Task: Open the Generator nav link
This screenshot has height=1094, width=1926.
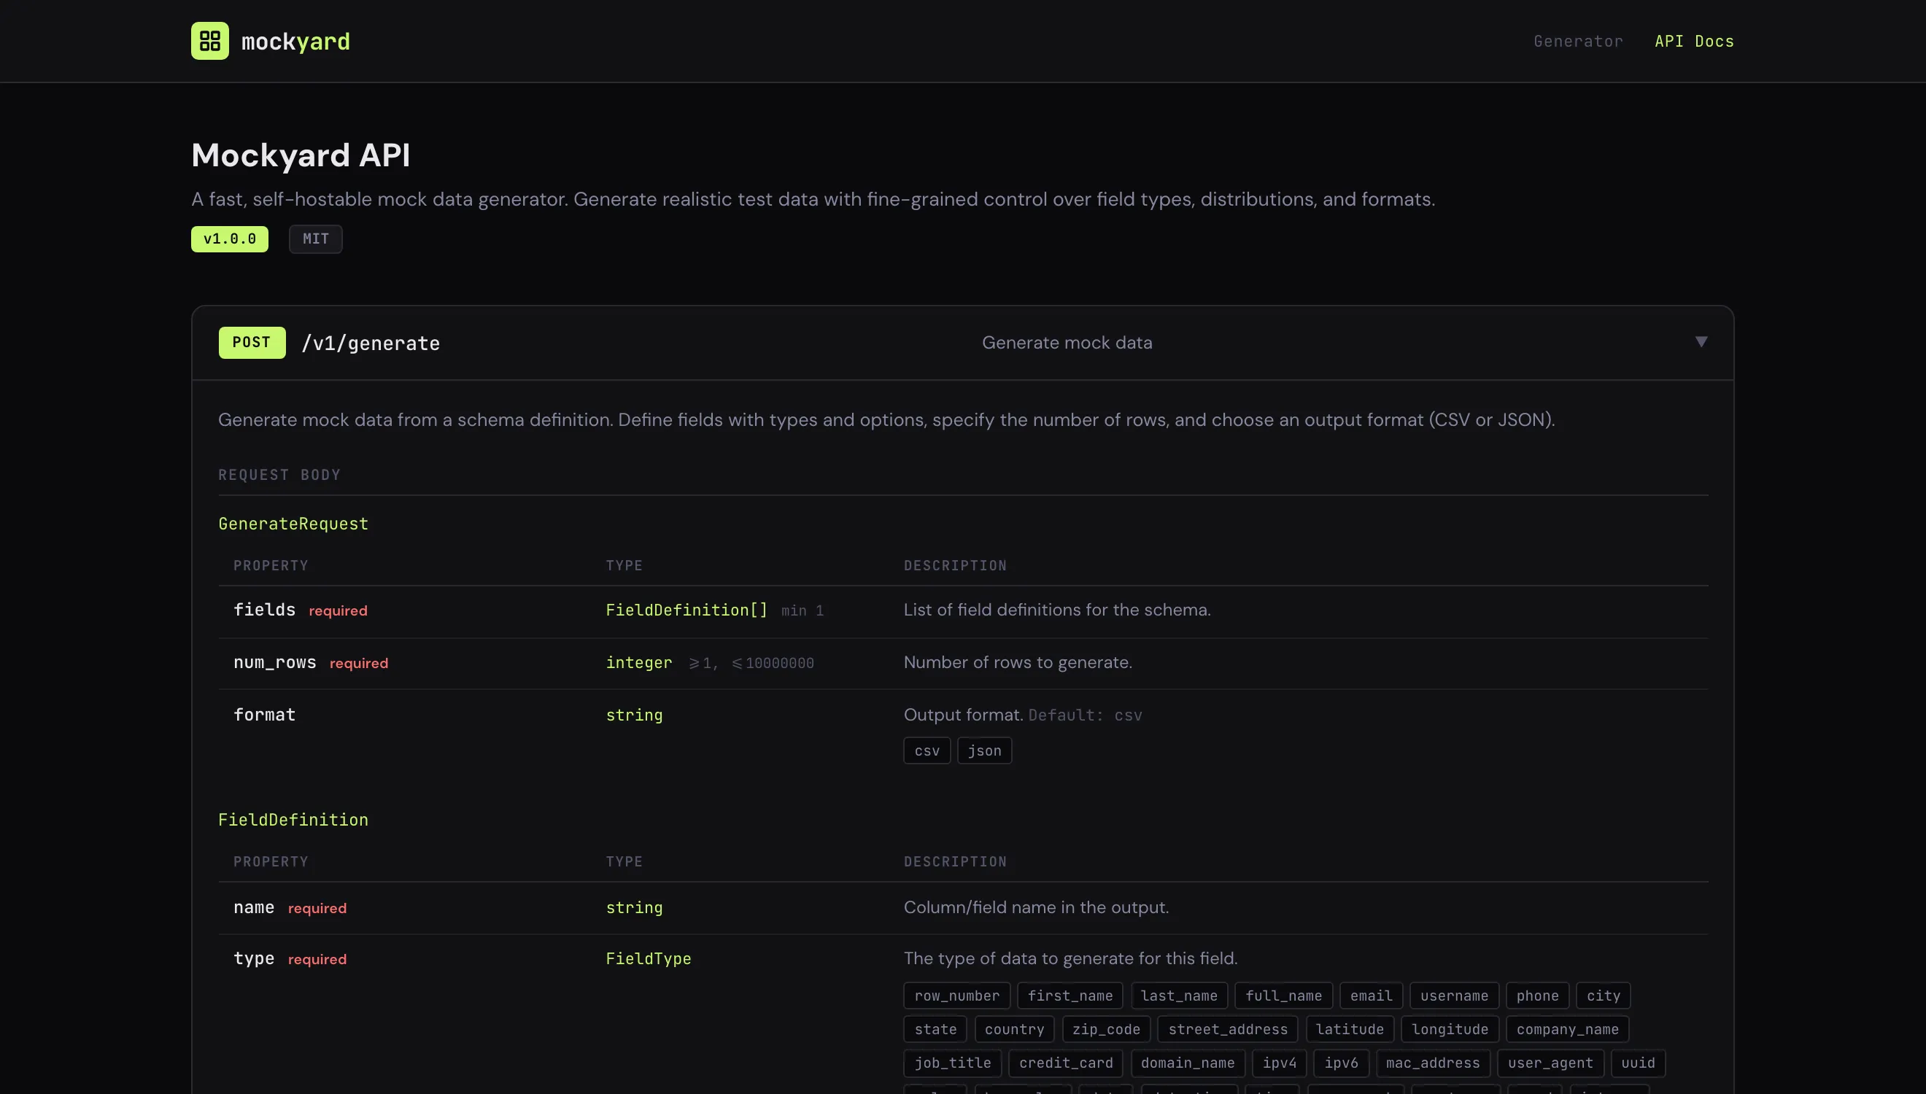Action: [1578, 42]
